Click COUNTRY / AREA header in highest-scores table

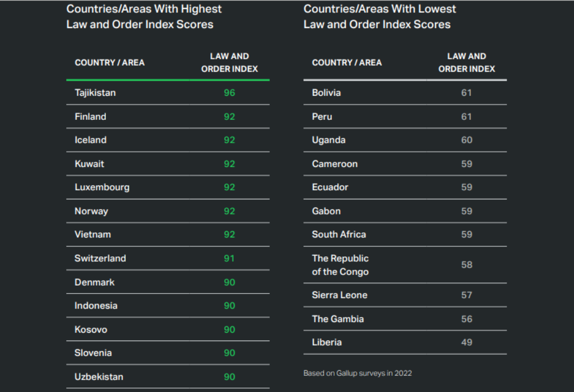(x=110, y=63)
